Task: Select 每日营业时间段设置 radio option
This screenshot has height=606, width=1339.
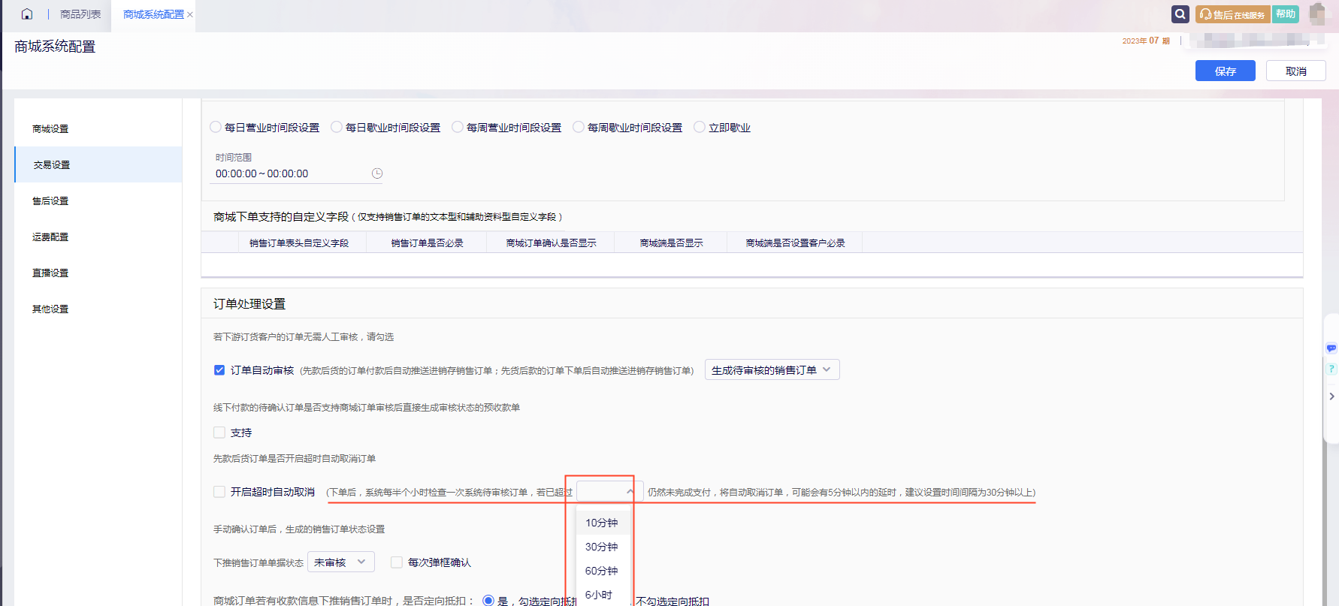Action: tap(216, 127)
